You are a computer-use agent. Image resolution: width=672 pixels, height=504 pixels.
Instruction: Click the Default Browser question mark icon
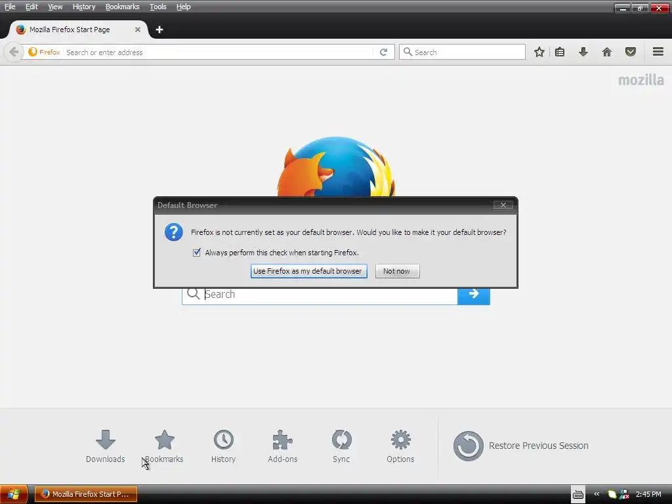coord(173,232)
